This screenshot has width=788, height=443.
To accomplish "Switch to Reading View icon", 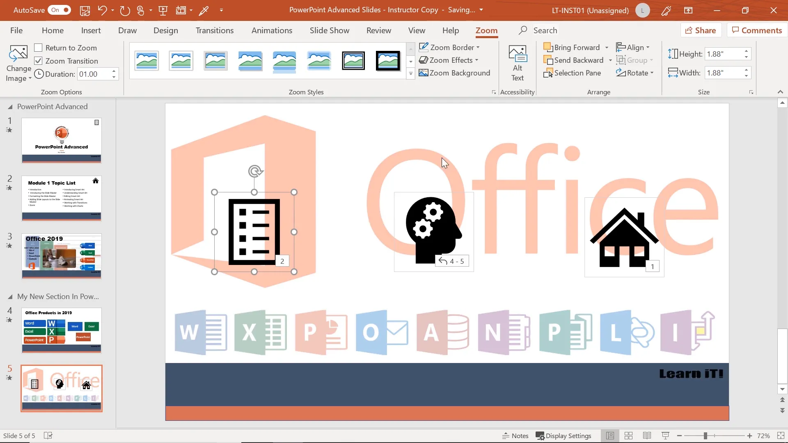I will [647, 436].
